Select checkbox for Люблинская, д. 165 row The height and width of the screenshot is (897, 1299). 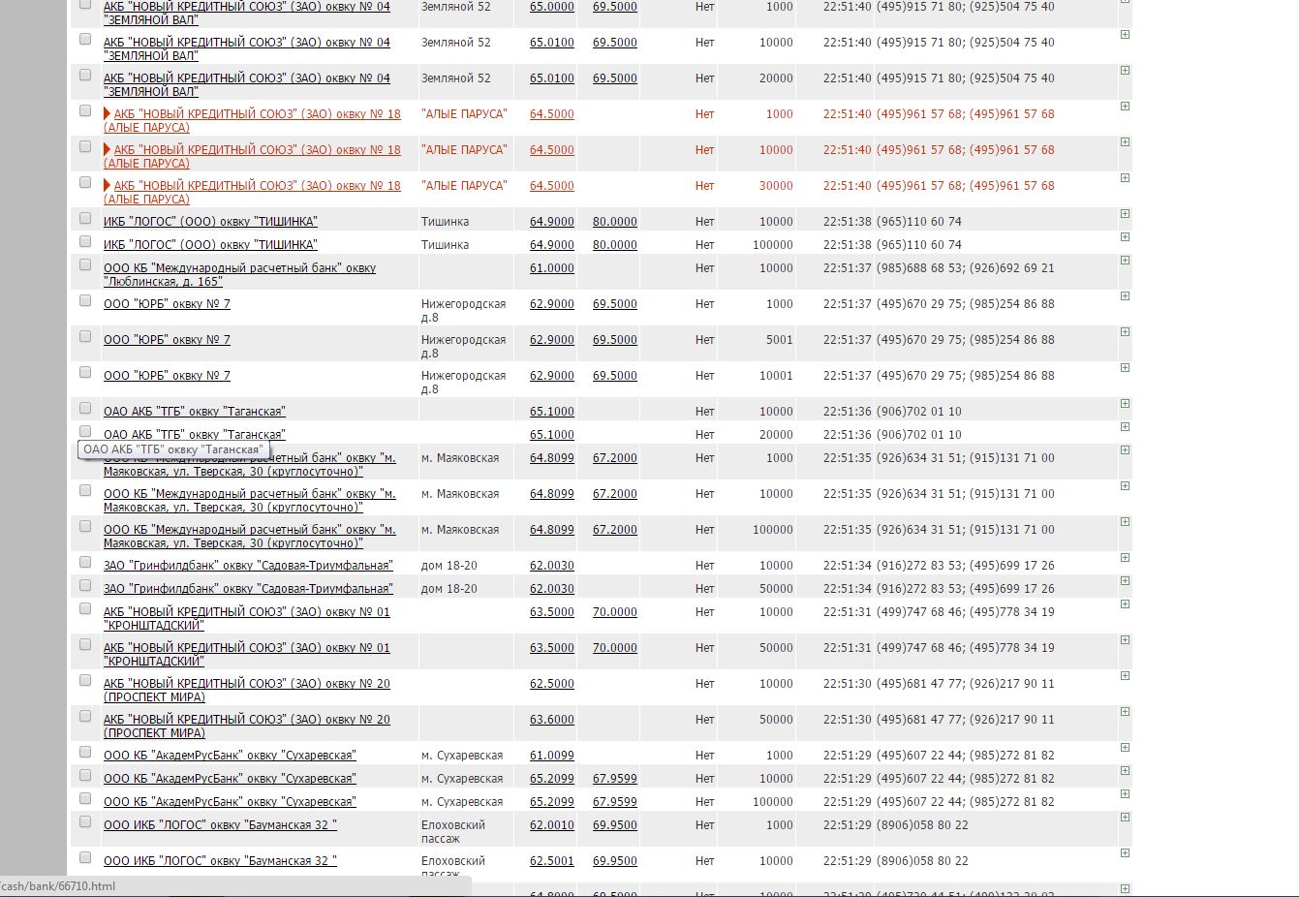click(85, 264)
